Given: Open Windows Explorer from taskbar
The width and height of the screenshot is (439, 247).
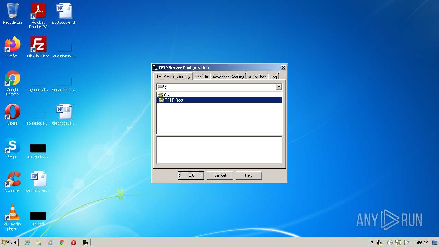Looking at the screenshot, I should 39,243.
